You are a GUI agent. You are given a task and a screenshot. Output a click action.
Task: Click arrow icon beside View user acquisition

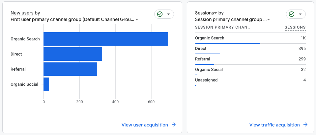(x=174, y=125)
